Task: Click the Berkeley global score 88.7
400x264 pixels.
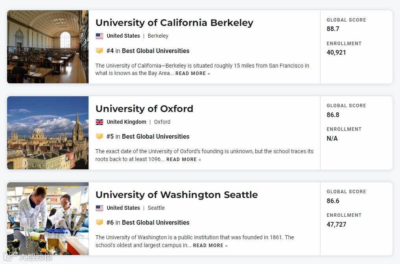Action: point(333,29)
